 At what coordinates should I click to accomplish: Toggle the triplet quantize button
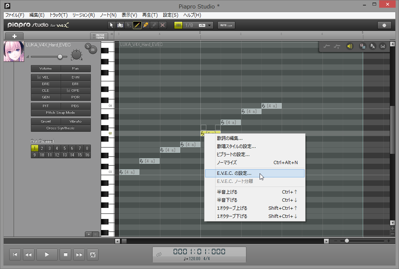(x=202, y=25)
